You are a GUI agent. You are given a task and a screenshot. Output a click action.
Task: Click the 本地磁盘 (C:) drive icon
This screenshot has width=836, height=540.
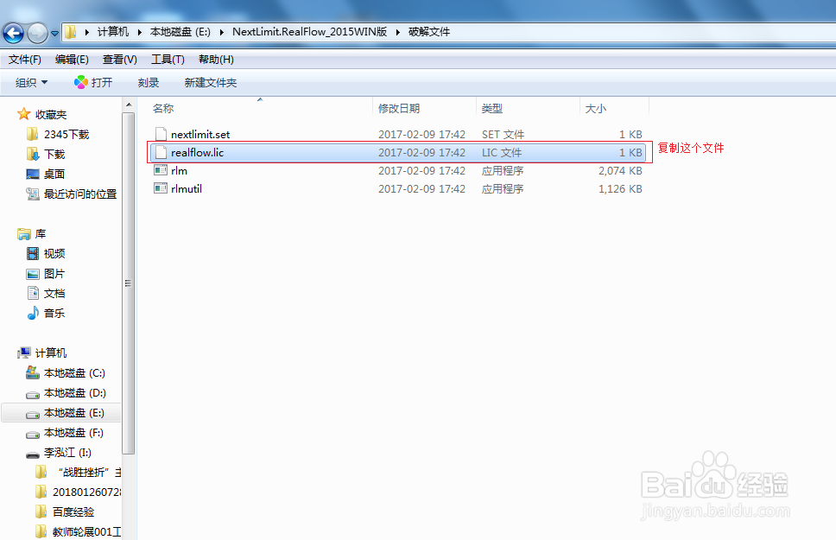point(33,372)
